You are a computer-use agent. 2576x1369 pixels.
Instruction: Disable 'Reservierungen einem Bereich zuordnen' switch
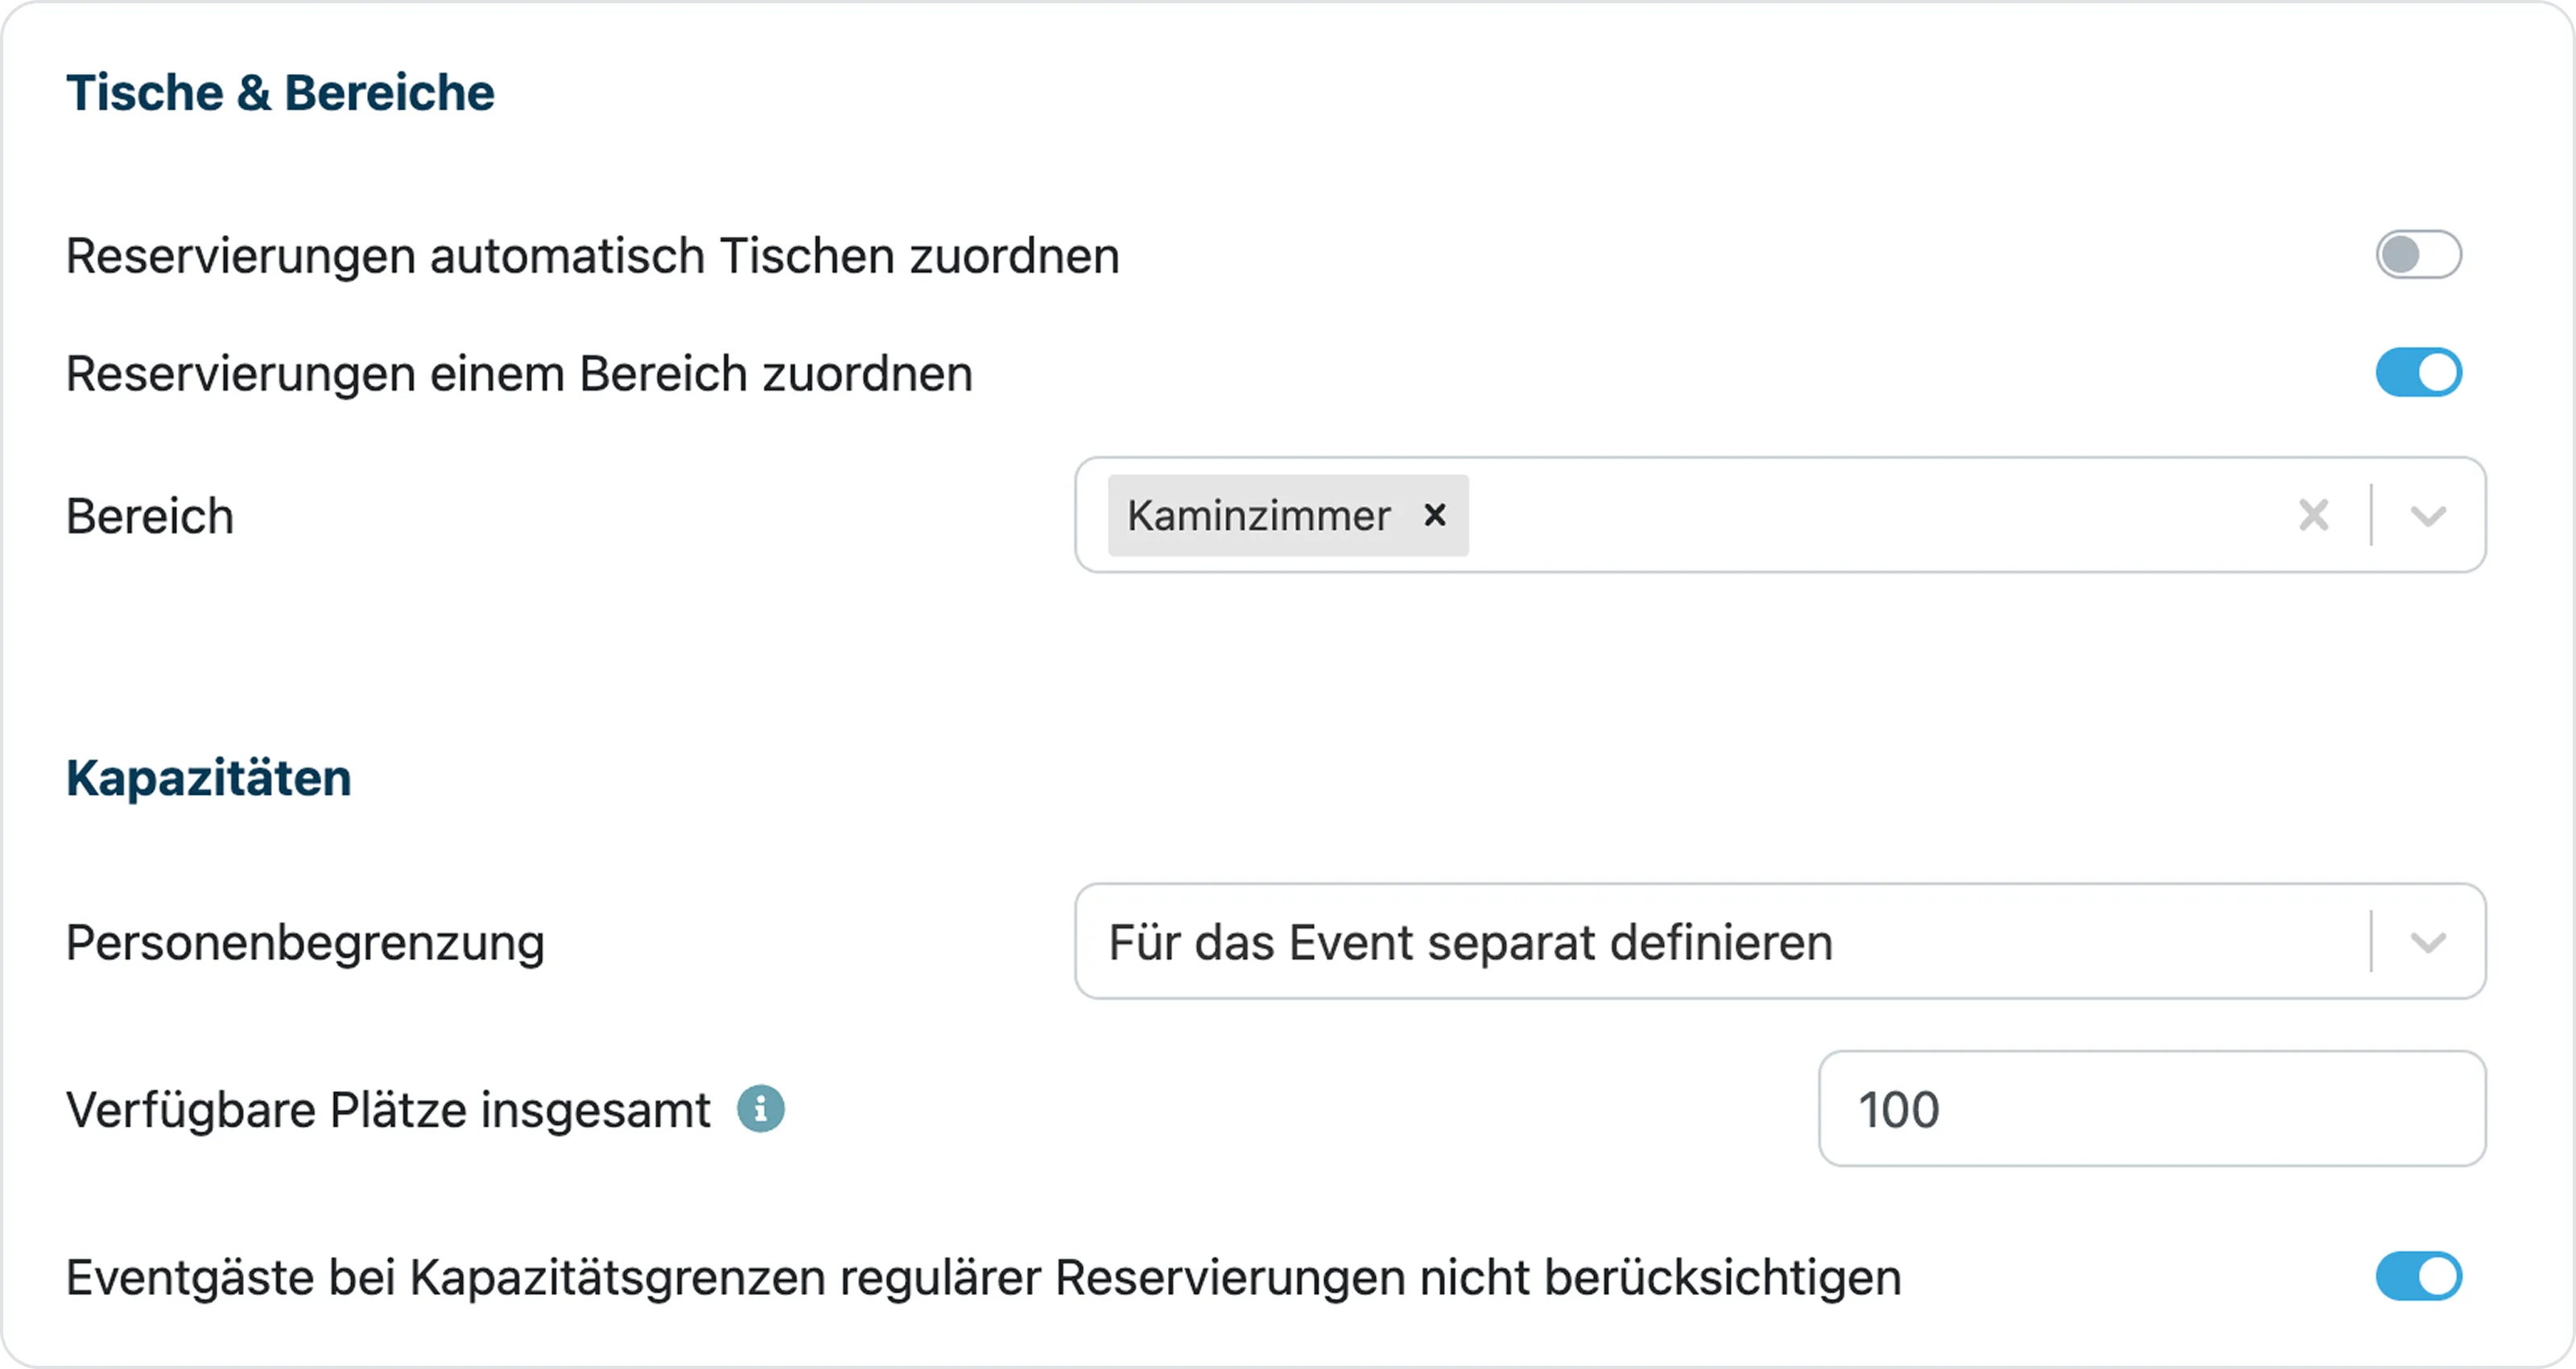click(2418, 372)
